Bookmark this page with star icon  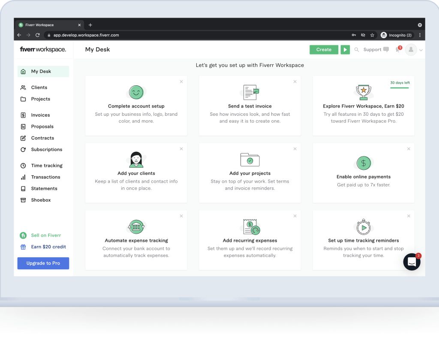click(372, 35)
